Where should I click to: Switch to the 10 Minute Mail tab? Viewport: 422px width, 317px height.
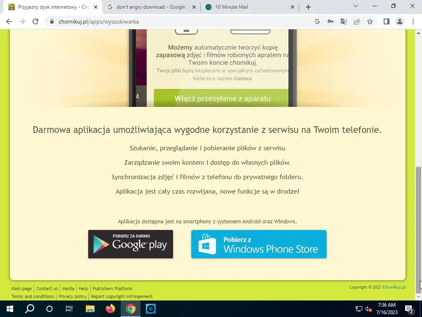point(250,7)
